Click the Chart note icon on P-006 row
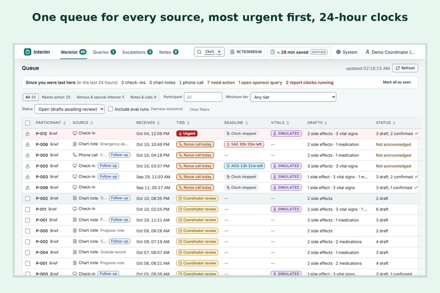440x293 pixels. pos(75,144)
